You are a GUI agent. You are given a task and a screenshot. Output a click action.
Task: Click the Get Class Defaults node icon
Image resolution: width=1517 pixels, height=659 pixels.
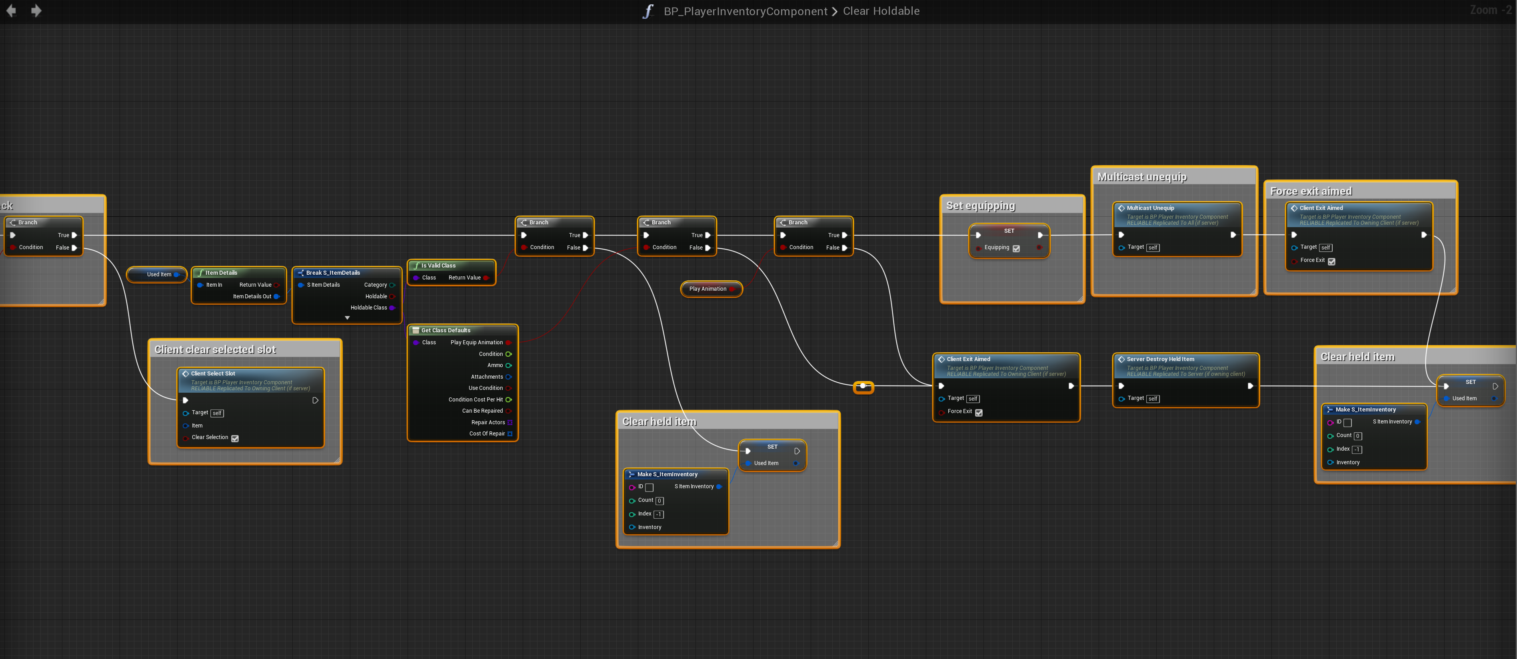point(416,330)
